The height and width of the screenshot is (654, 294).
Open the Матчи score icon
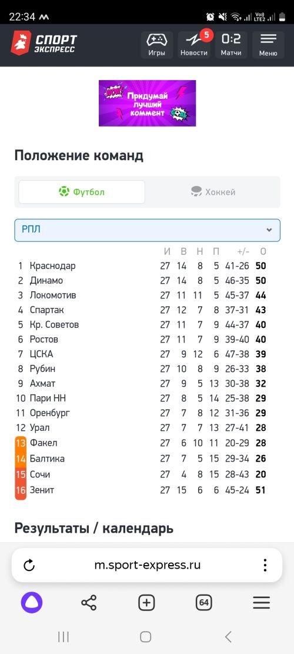point(231,45)
